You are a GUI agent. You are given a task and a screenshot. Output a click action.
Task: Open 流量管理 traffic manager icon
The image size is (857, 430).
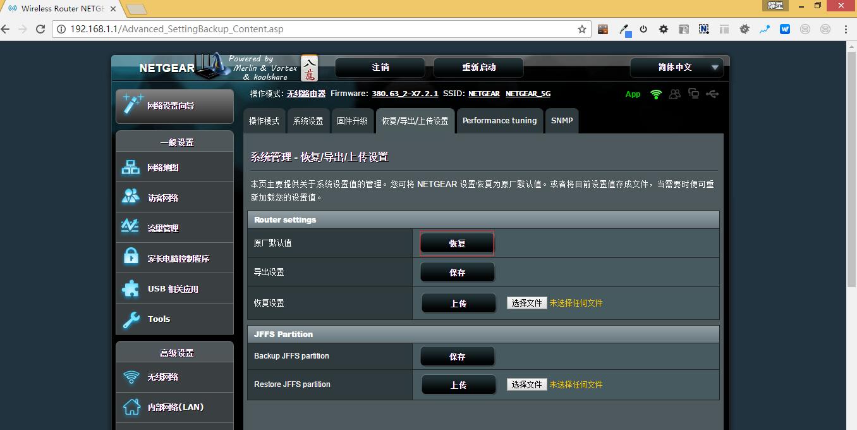coord(131,228)
